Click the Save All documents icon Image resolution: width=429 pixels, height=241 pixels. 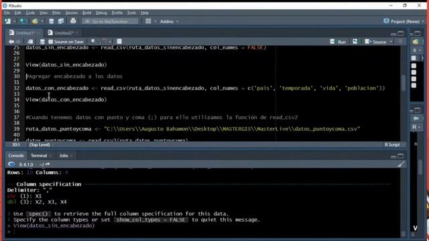pos(61,21)
